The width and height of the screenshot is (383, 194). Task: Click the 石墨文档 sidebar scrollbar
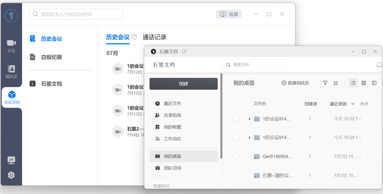pos(221,116)
